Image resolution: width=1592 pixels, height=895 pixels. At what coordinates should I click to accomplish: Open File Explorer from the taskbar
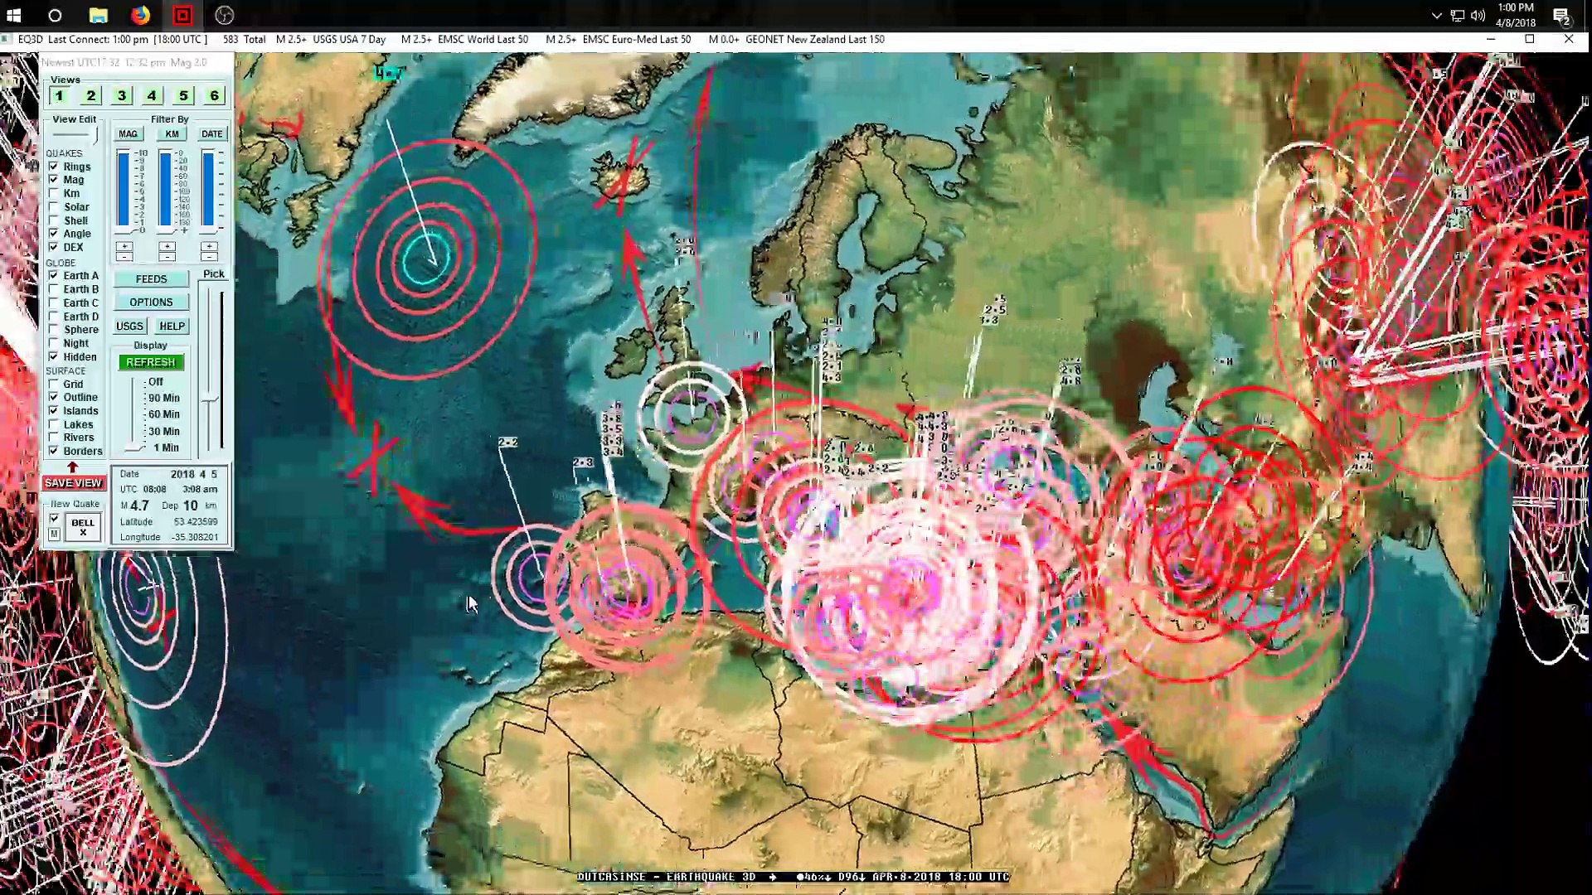(98, 15)
